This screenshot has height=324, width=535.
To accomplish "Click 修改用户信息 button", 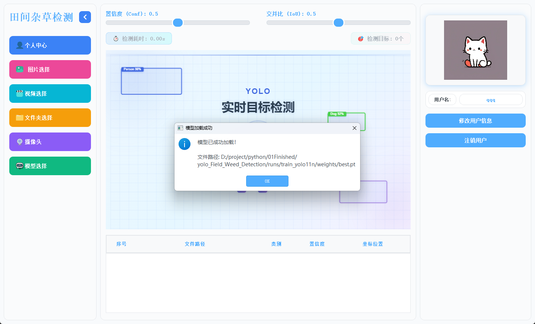I will 476,121.
